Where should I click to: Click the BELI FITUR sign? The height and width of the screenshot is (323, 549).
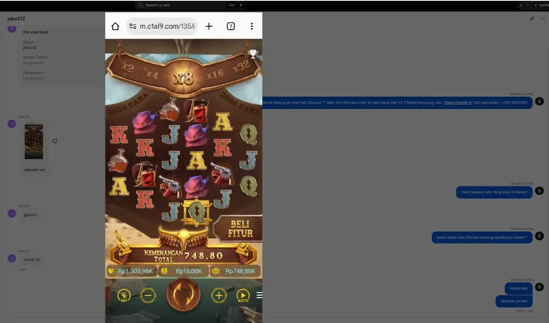point(239,228)
